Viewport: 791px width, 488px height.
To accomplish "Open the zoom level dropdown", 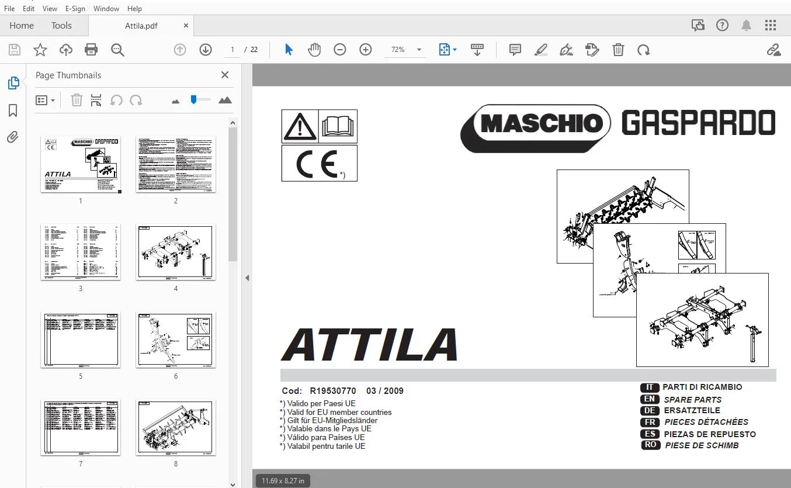I will pyautogui.click(x=419, y=50).
